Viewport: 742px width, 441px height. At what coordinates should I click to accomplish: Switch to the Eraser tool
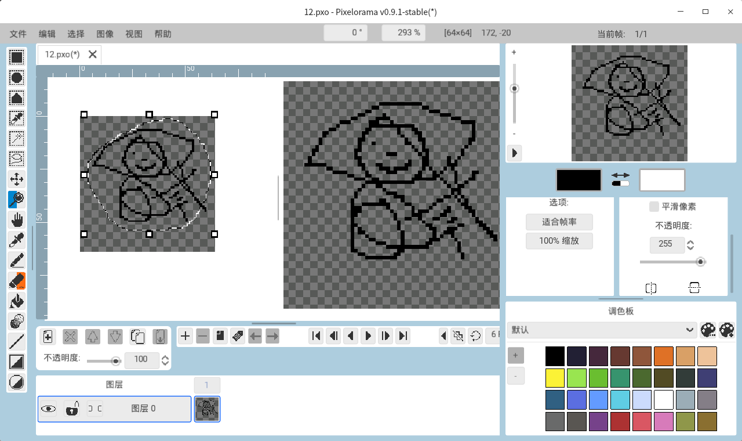coord(17,280)
